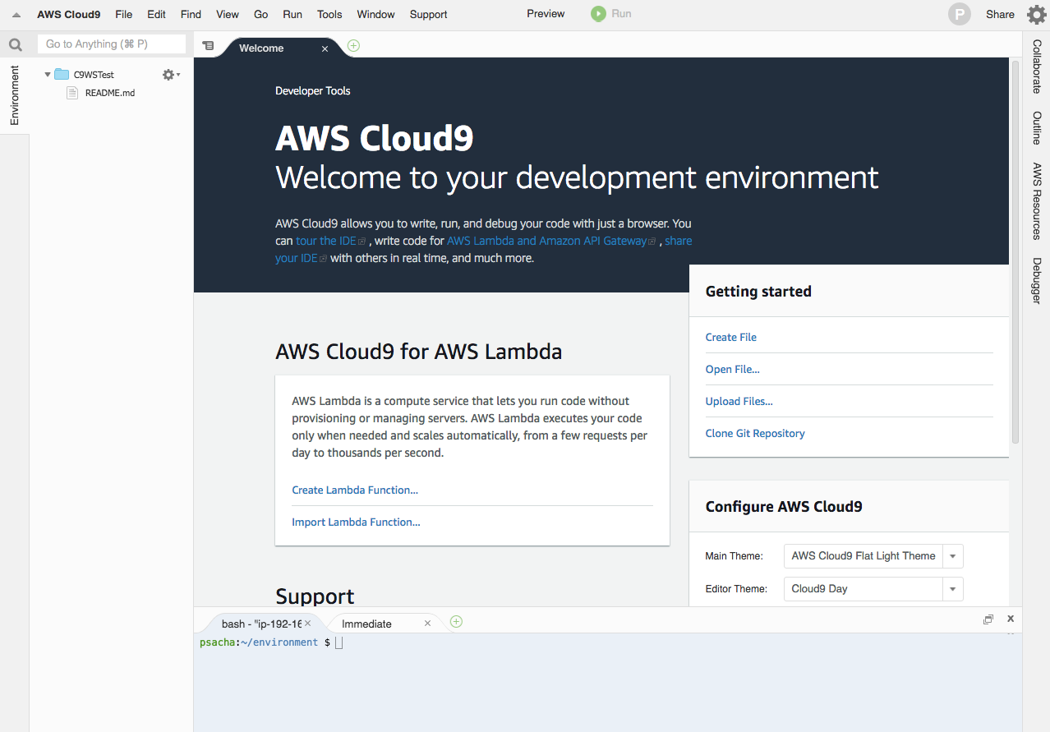The width and height of the screenshot is (1050, 732).
Task: Collapse the C9WSTest folder tree arrow
Action: point(48,75)
